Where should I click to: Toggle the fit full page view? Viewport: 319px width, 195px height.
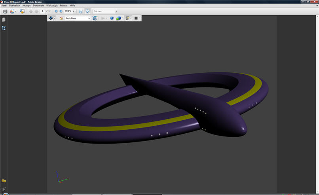(87, 11)
